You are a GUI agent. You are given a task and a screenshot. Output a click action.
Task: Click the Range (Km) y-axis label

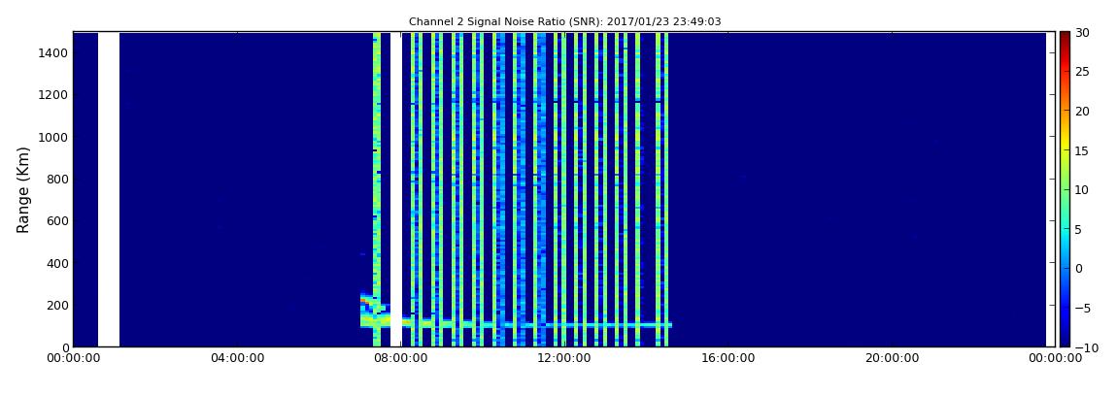coord(23,190)
